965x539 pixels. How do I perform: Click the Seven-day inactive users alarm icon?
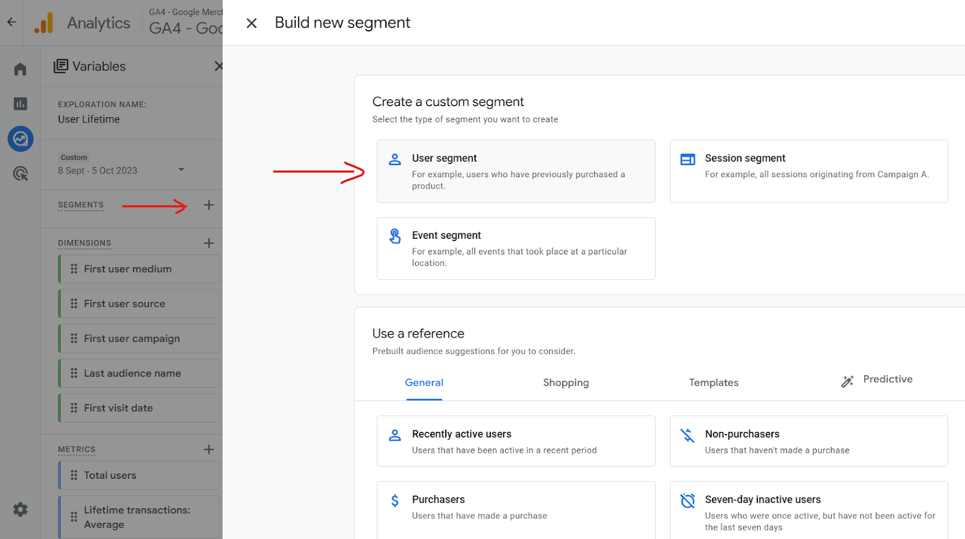point(688,500)
